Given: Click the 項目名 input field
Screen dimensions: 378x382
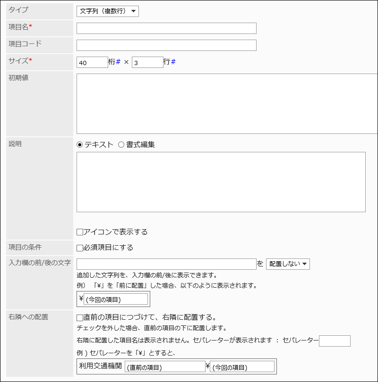Looking at the screenshot, I should point(166,28).
